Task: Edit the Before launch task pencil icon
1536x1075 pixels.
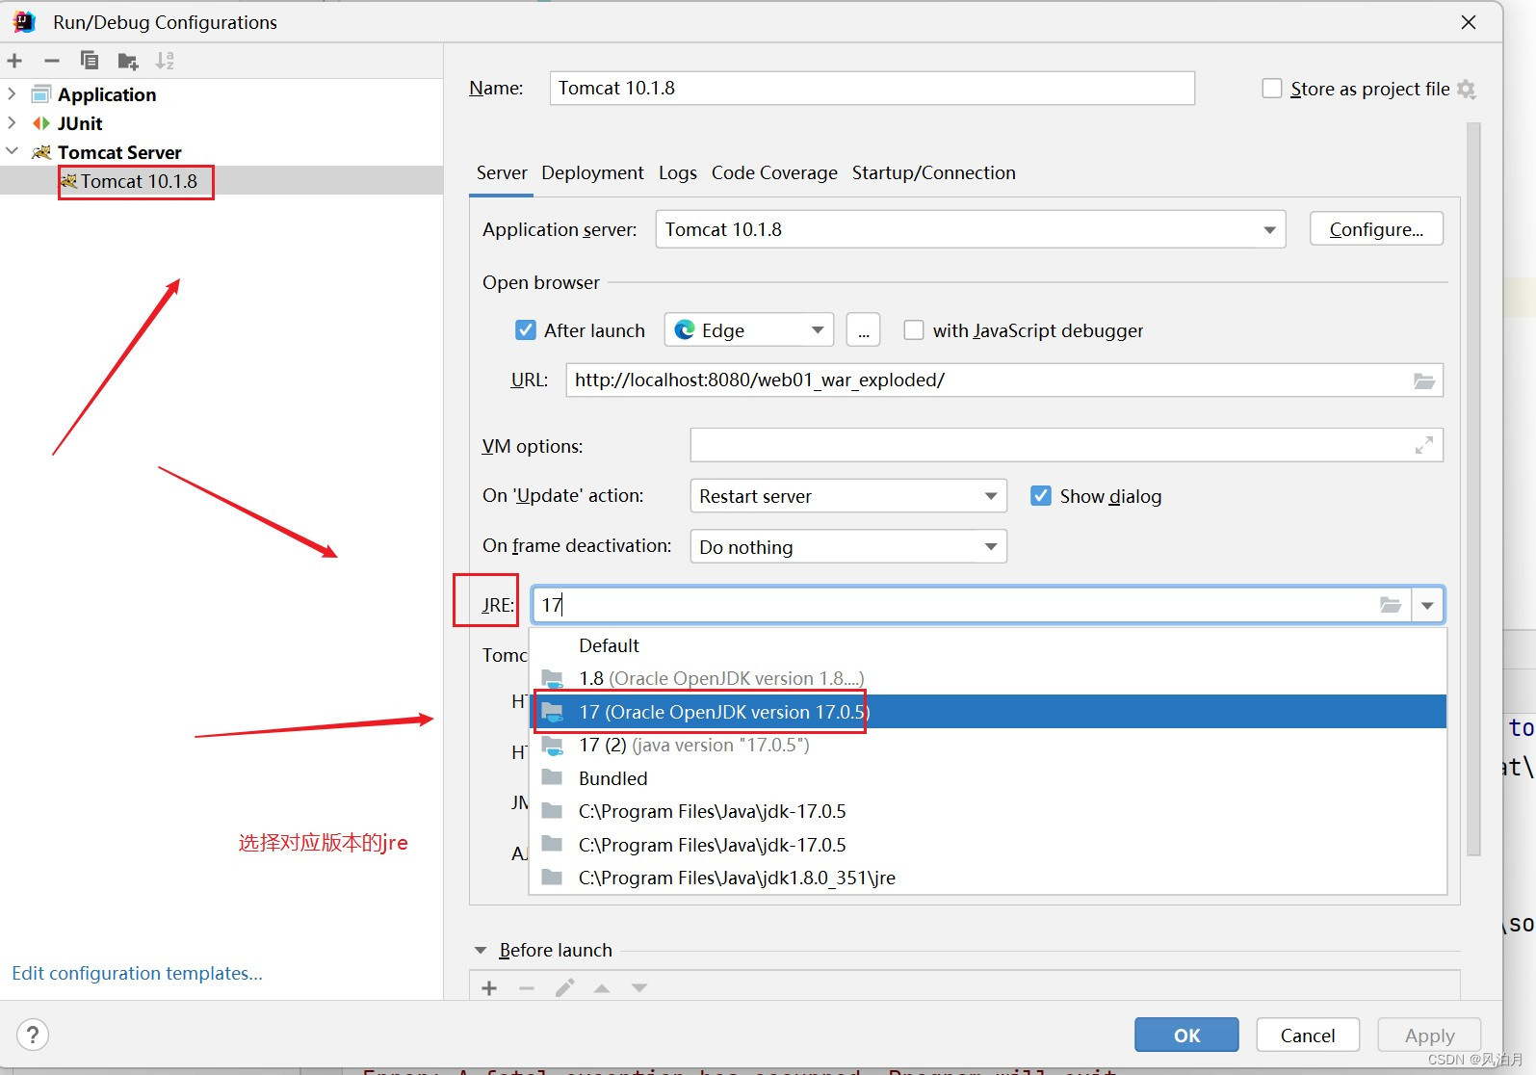Action: tap(565, 988)
